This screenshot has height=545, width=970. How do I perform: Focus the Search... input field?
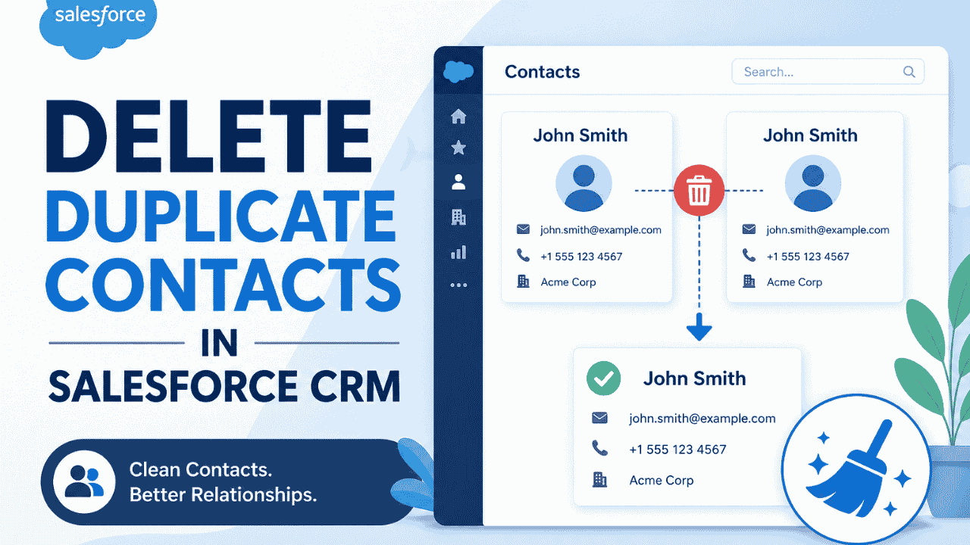click(828, 72)
